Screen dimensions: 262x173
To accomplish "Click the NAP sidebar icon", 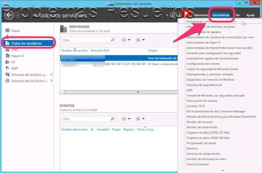I will pos(7,68).
